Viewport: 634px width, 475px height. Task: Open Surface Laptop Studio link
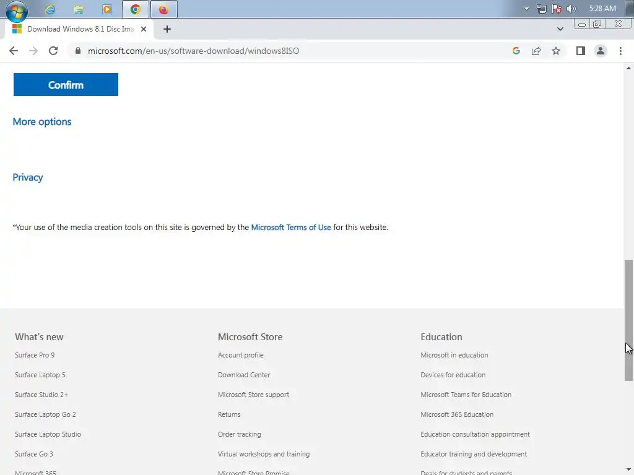pyautogui.click(x=48, y=434)
